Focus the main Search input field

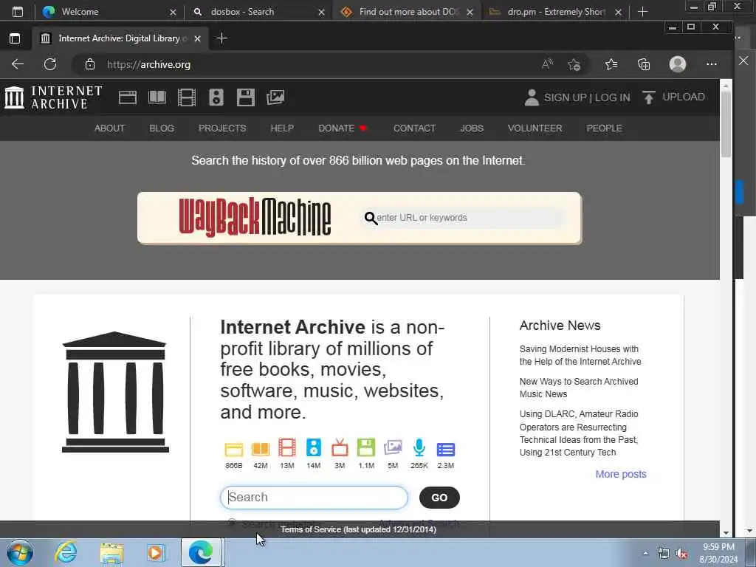pos(314,498)
